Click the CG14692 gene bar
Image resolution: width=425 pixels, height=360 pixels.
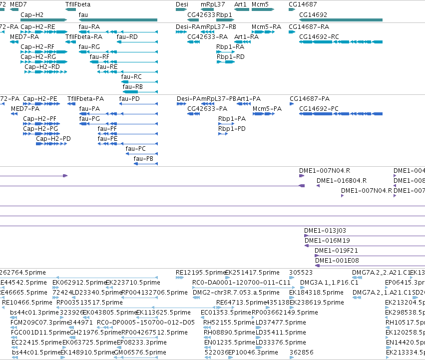click(341, 20)
